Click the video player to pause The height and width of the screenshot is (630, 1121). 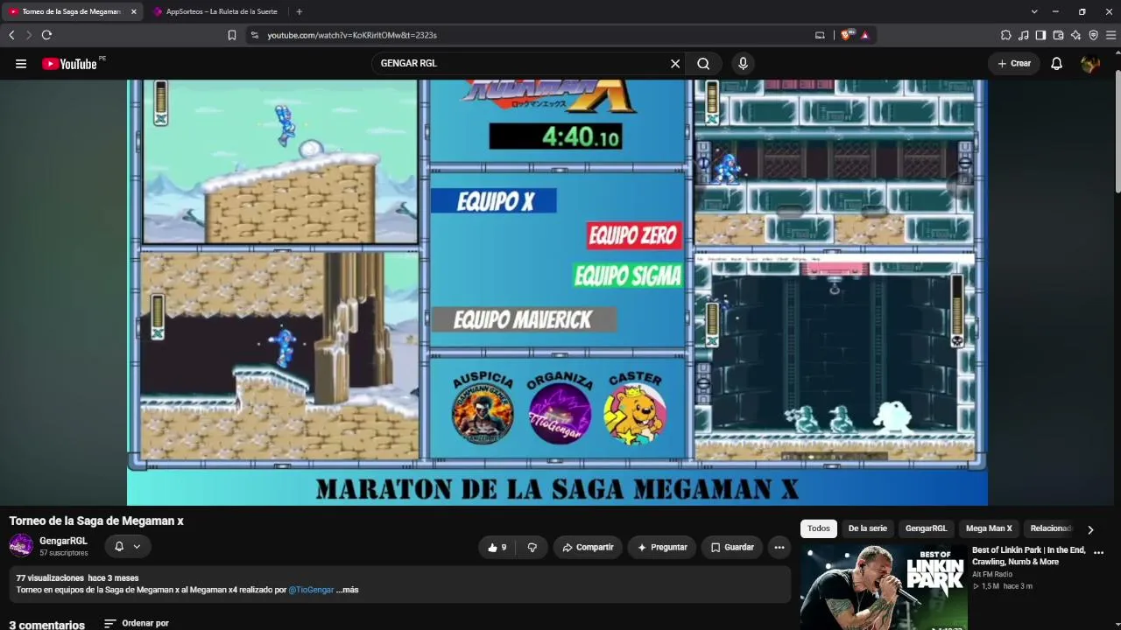point(557,292)
